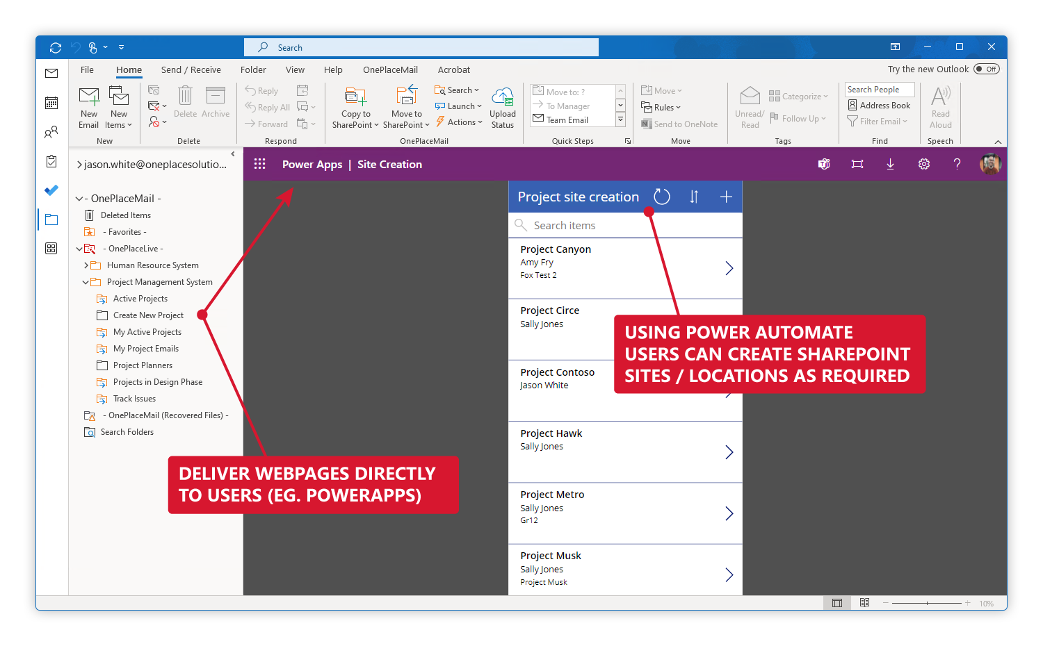Switch to Normal view in status bar
1043x646 pixels.
(x=837, y=603)
